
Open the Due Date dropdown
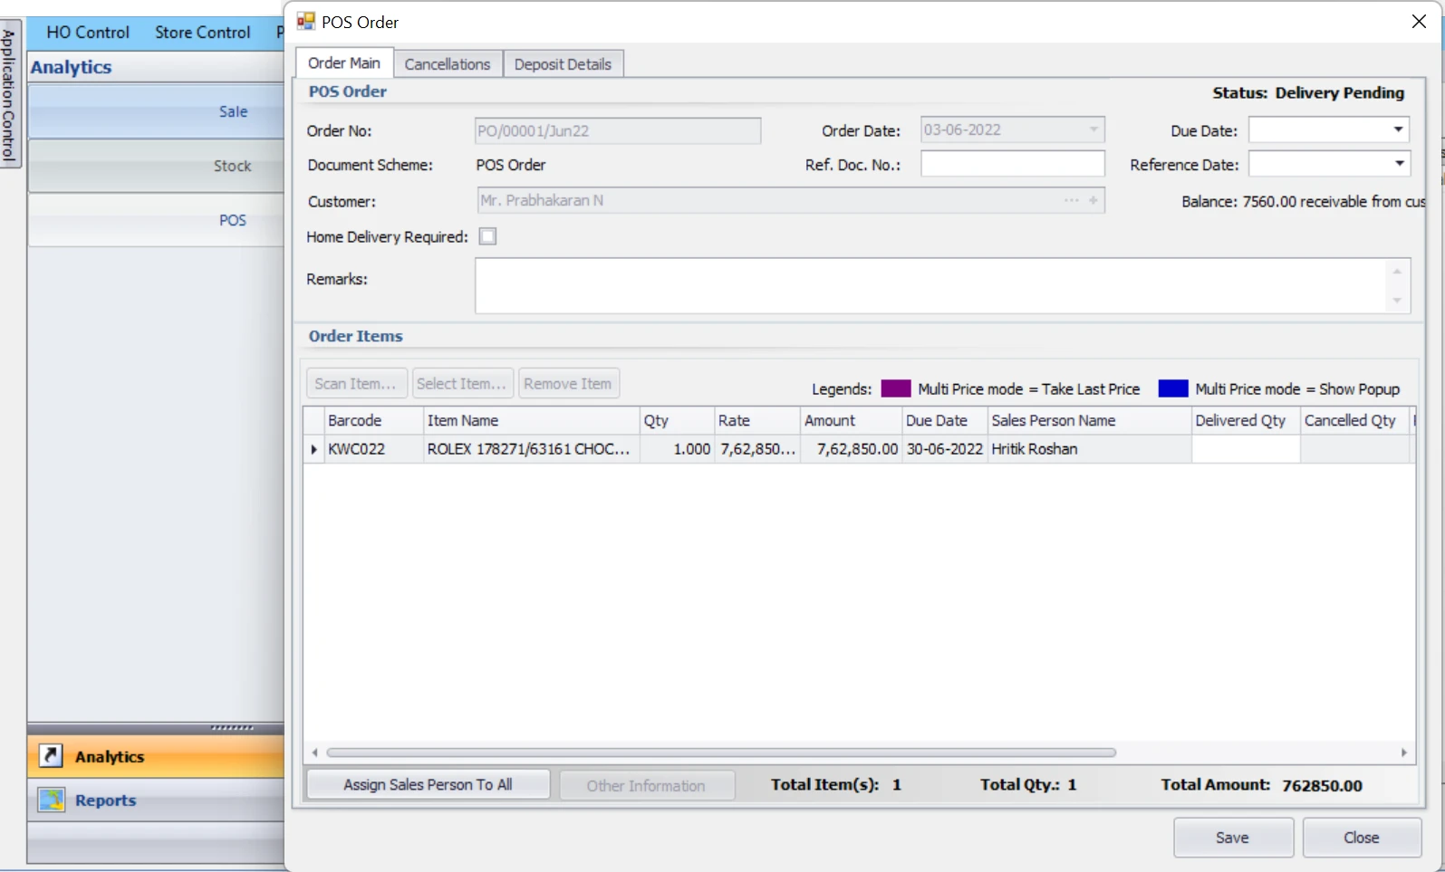pos(1398,130)
